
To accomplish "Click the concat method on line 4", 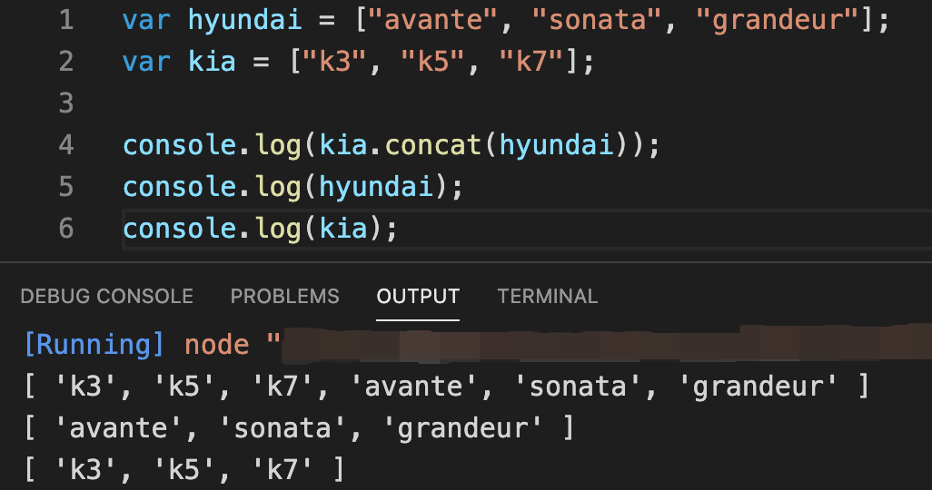I will (x=433, y=145).
